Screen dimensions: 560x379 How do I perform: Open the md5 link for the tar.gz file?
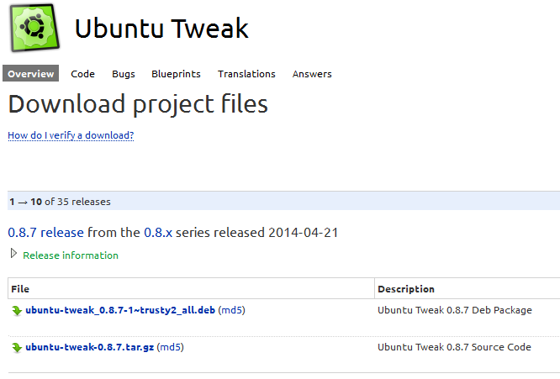[x=170, y=347]
